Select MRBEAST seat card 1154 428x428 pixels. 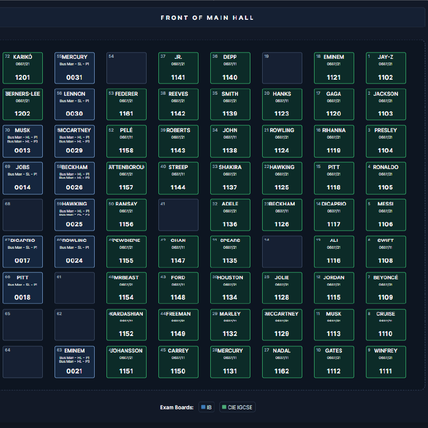126,288
